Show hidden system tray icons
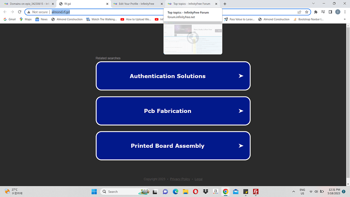This screenshot has height=197, width=350. [x=294, y=192]
